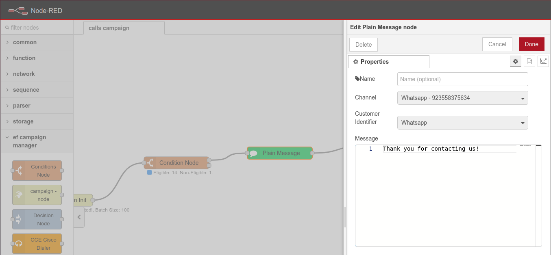Click the Name optional input field
The width and height of the screenshot is (551, 255).
click(x=462, y=79)
